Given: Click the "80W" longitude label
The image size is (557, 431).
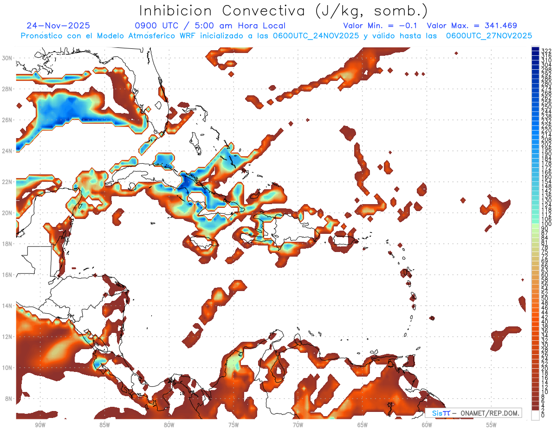Looking at the screenshot, I should click(169, 425).
